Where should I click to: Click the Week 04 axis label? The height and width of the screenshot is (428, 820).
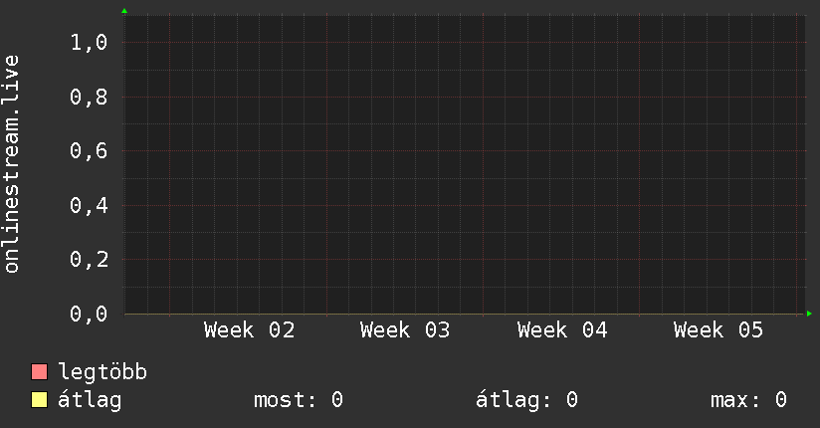[562, 330]
